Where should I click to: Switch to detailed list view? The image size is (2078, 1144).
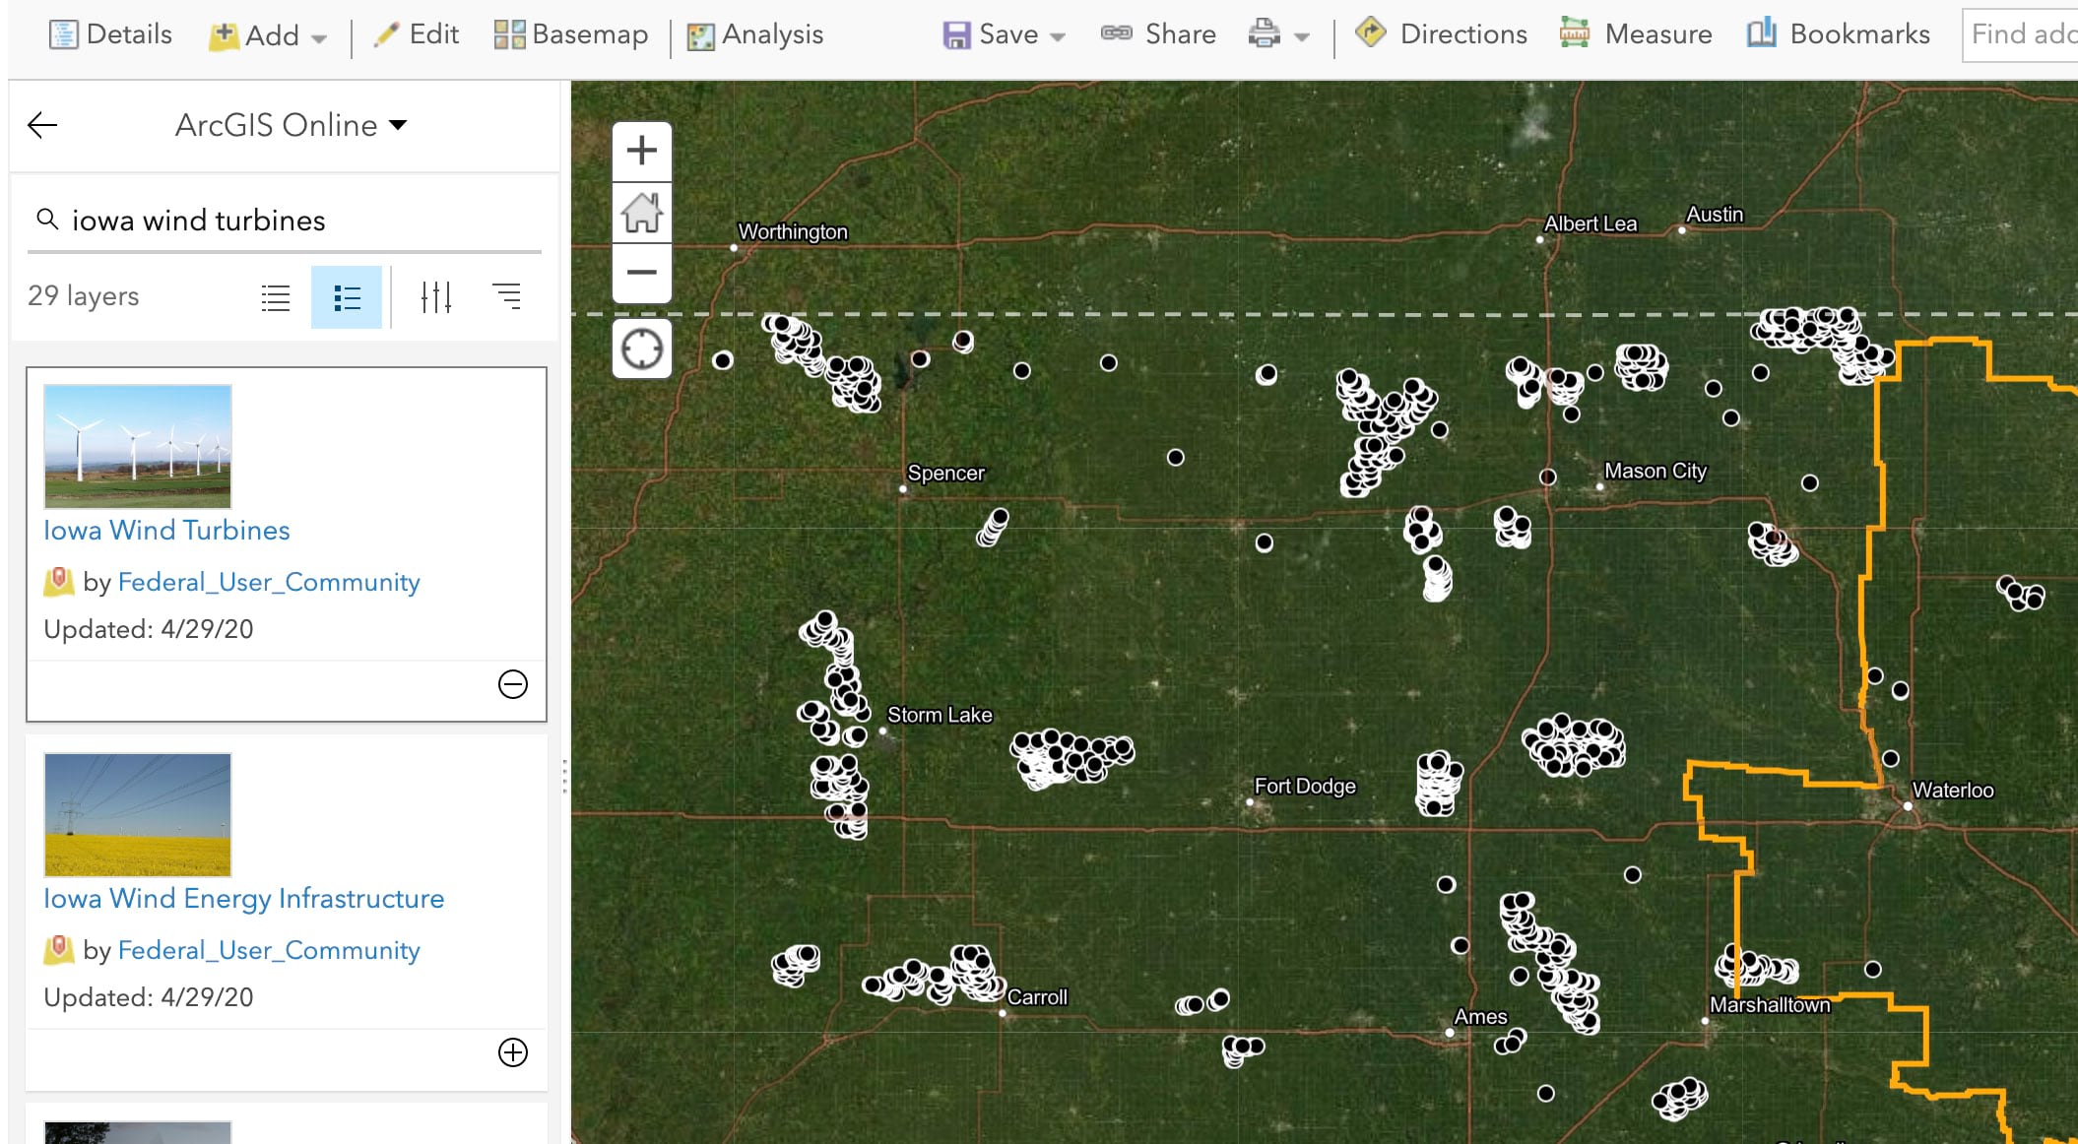point(347,297)
